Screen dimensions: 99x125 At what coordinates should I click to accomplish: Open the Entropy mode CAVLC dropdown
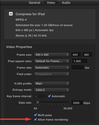click(52, 90)
